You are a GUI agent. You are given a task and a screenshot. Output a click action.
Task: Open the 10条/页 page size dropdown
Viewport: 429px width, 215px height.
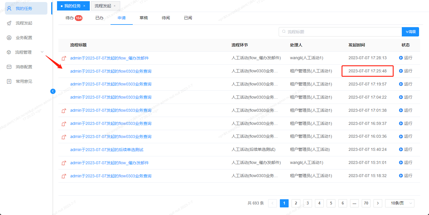pyautogui.click(x=399, y=203)
